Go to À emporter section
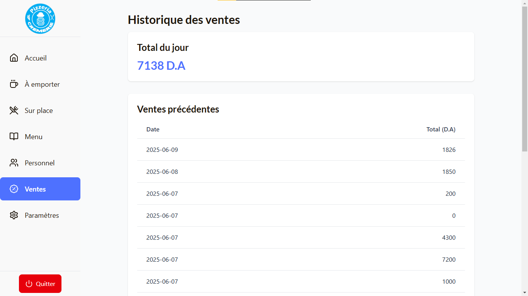The image size is (528, 296). tap(42, 84)
